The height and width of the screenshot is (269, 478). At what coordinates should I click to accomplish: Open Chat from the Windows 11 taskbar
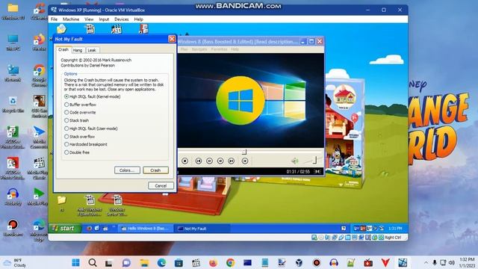coord(126,262)
